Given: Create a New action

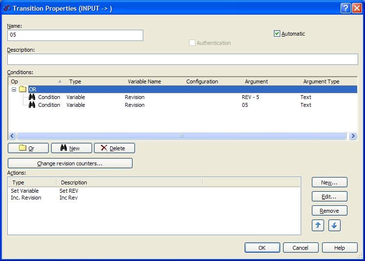Looking at the screenshot, I should 329,182.
